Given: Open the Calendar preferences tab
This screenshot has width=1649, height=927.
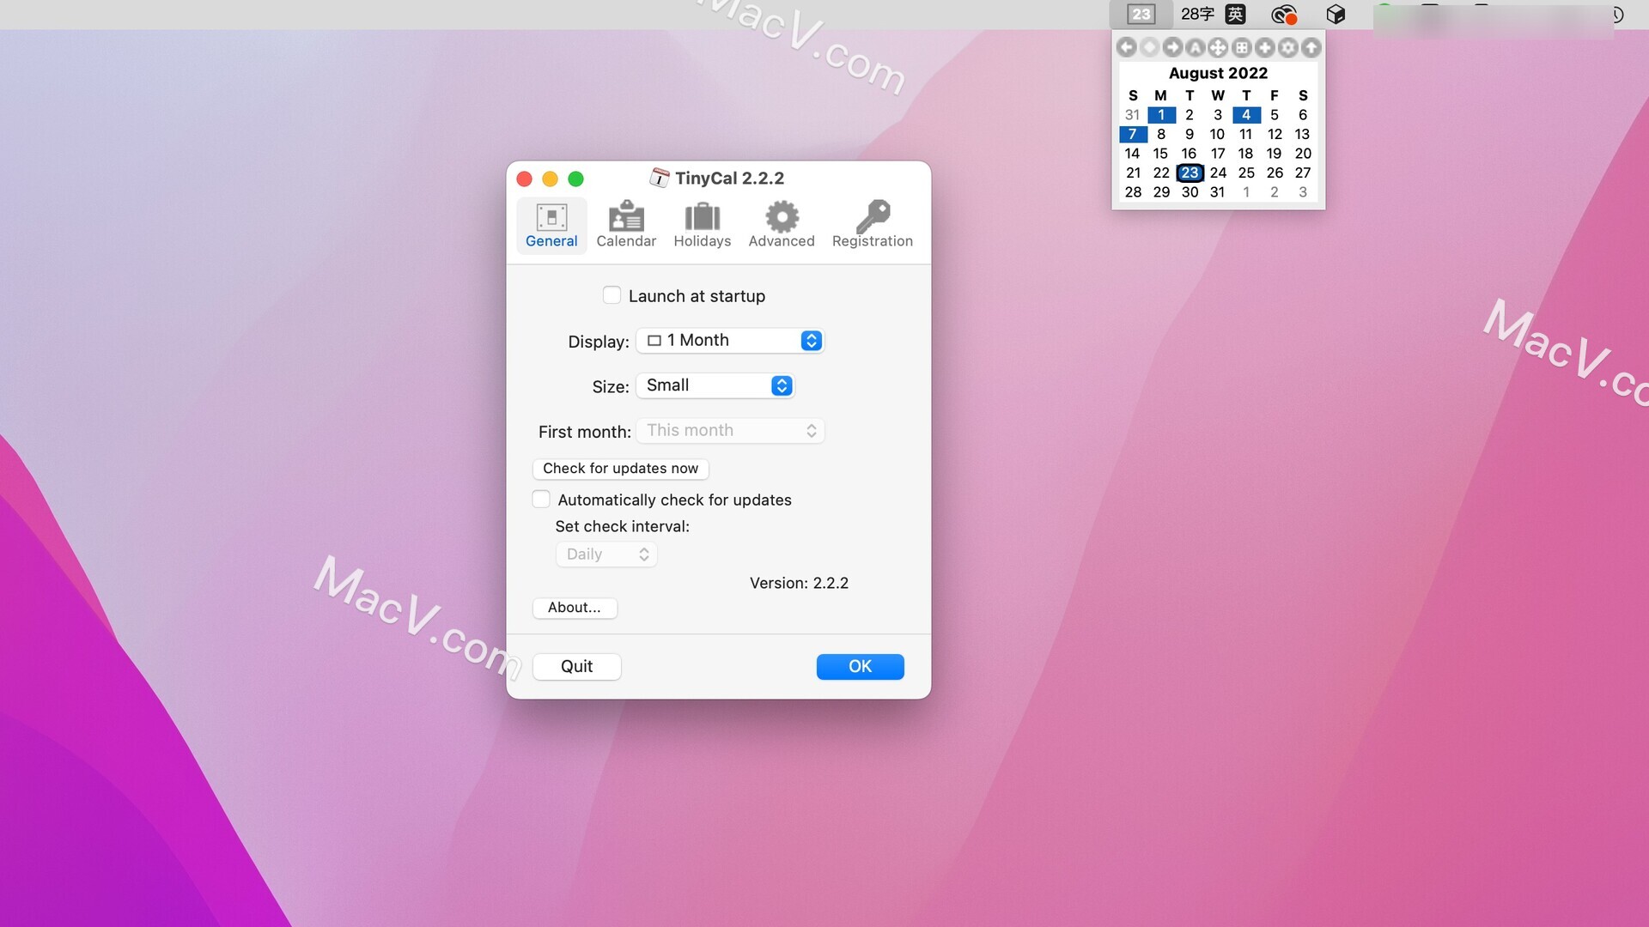Looking at the screenshot, I should pyautogui.click(x=626, y=225).
